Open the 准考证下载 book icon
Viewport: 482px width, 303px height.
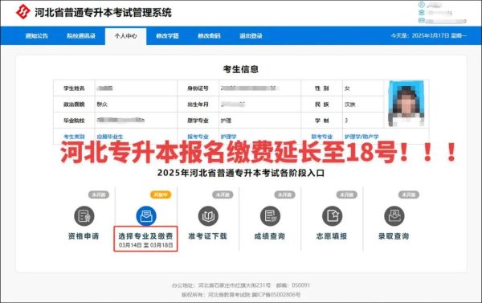pos(208,216)
